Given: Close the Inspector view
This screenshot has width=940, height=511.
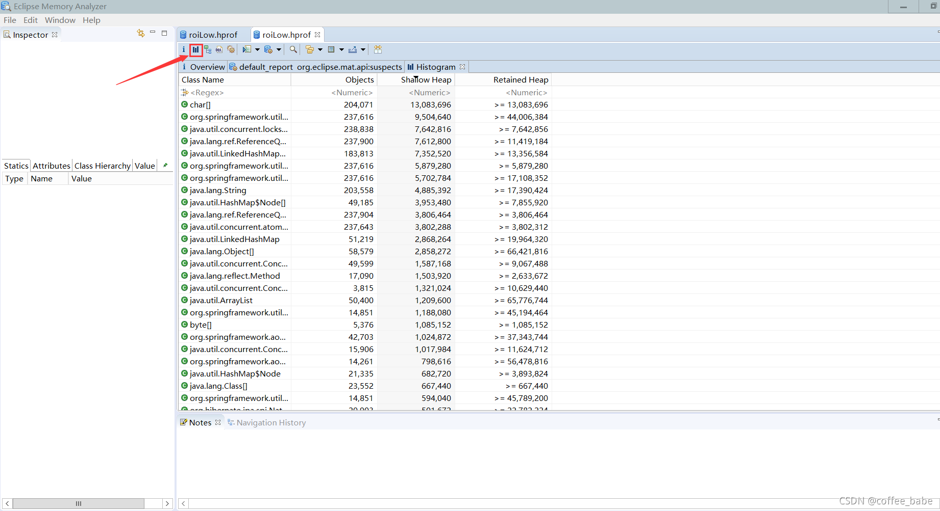Looking at the screenshot, I should (55, 35).
